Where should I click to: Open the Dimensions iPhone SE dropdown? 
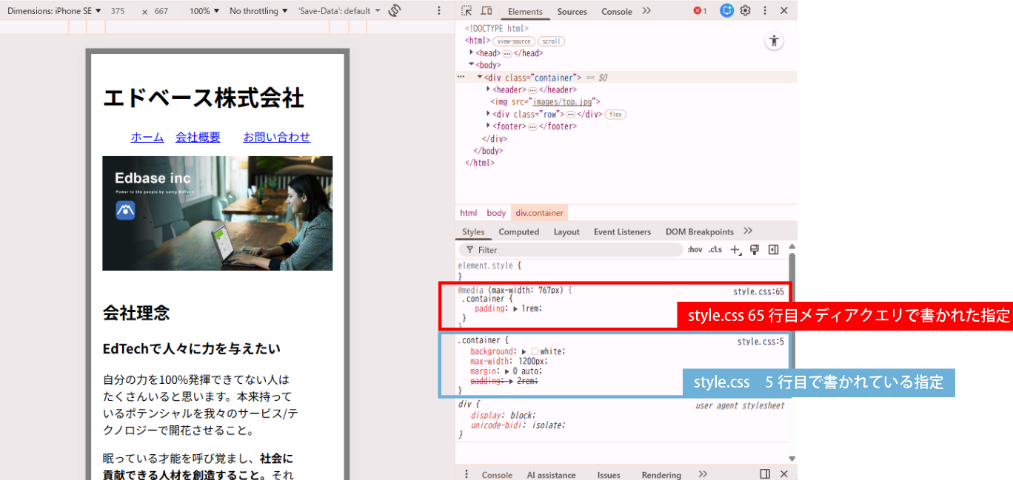54,11
